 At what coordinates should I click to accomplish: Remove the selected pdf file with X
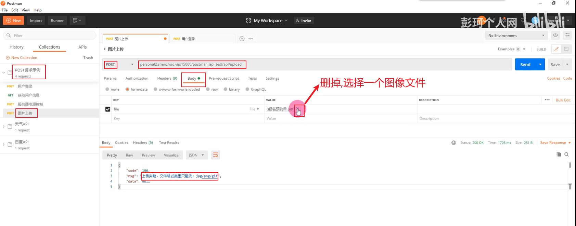point(298,109)
